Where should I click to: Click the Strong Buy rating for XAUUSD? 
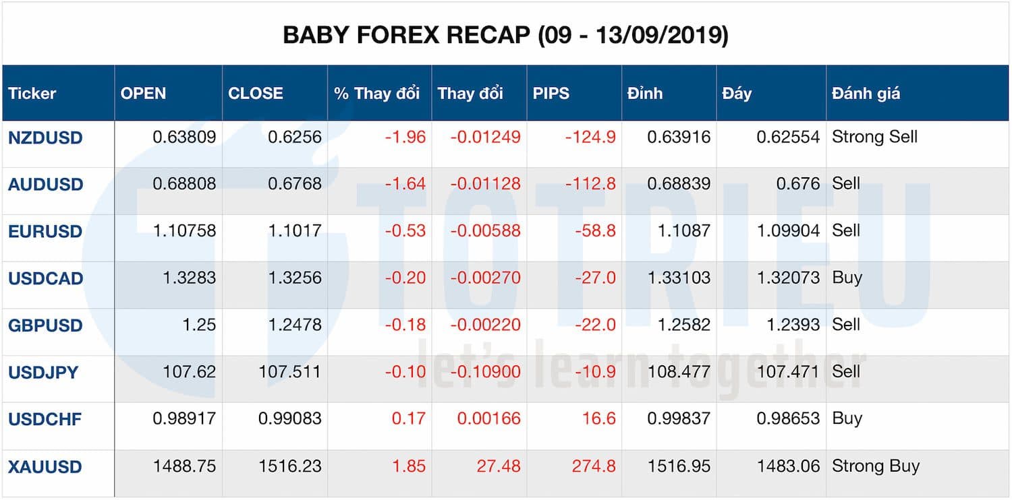[875, 466]
